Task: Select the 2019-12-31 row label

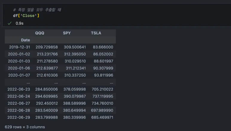Action: (19, 47)
